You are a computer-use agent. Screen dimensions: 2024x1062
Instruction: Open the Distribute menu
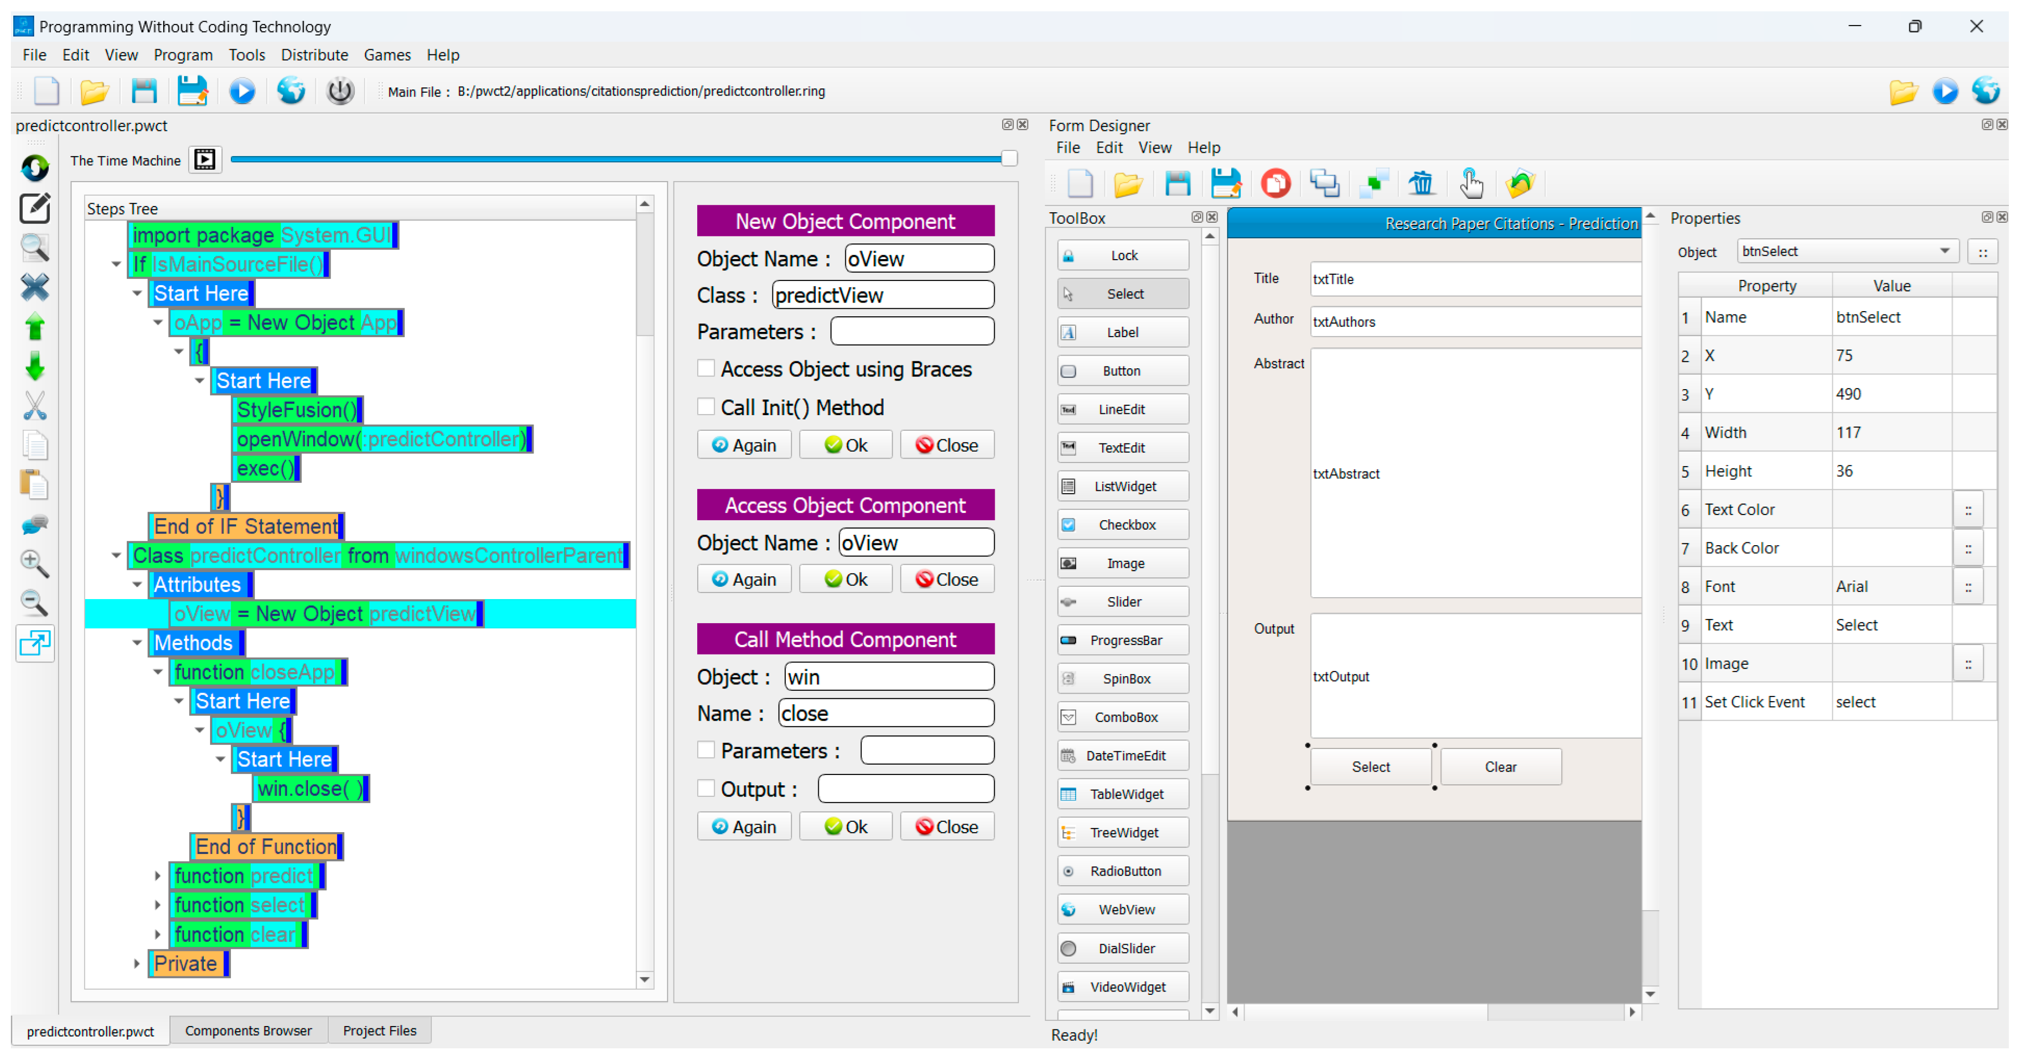(314, 55)
